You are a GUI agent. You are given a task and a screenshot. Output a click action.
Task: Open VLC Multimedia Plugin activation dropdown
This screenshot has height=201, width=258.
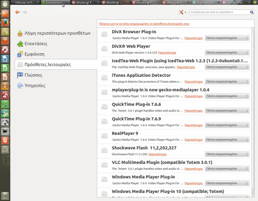pos(227,168)
